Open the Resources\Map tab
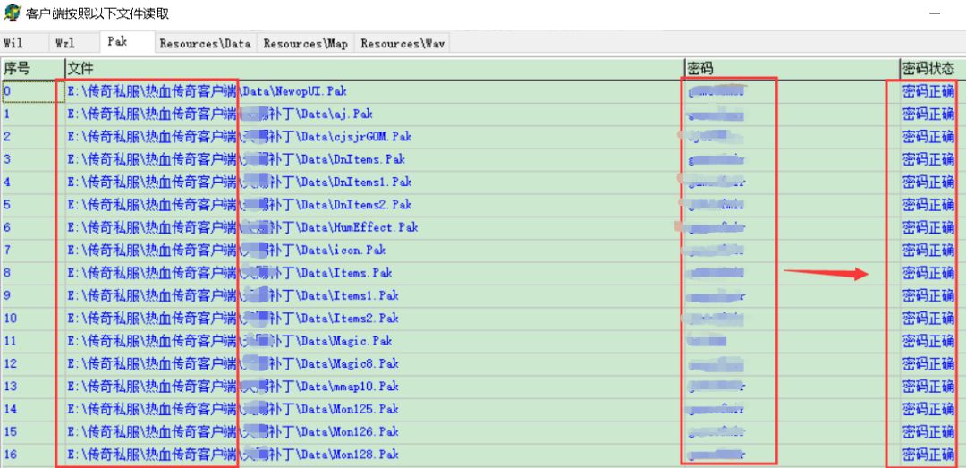The image size is (966, 468). pos(305,43)
